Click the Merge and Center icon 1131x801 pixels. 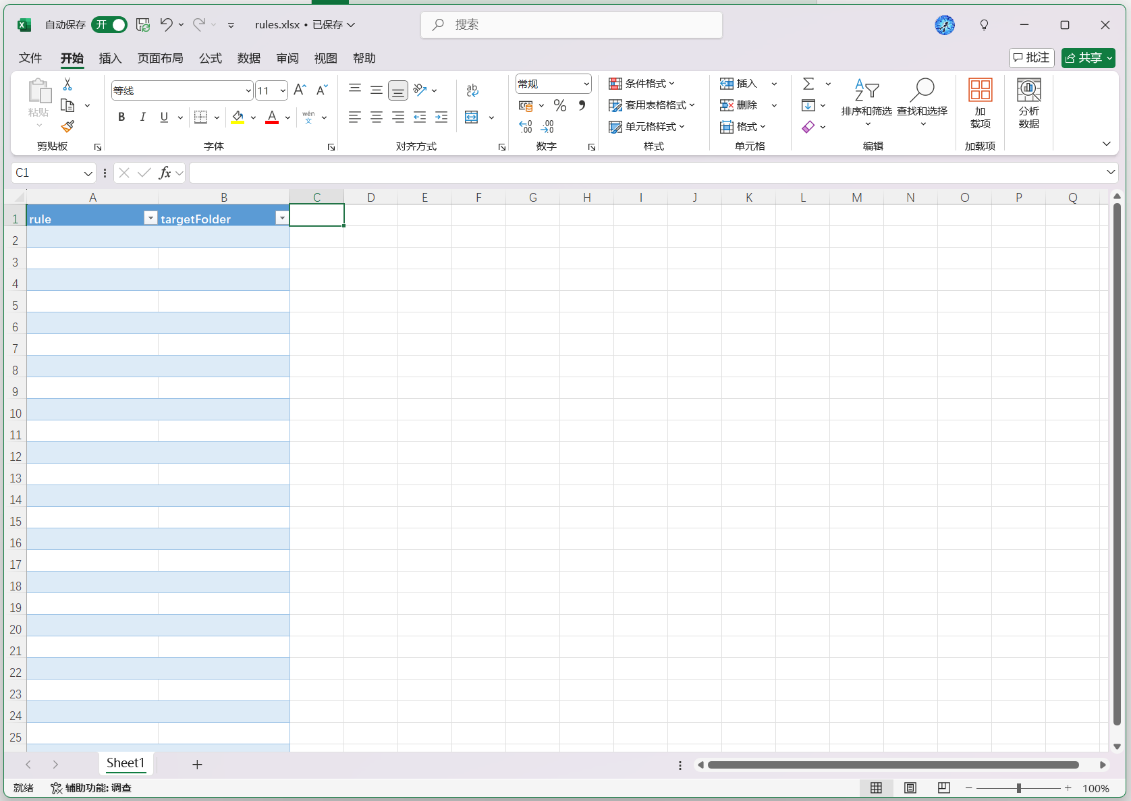tap(472, 117)
